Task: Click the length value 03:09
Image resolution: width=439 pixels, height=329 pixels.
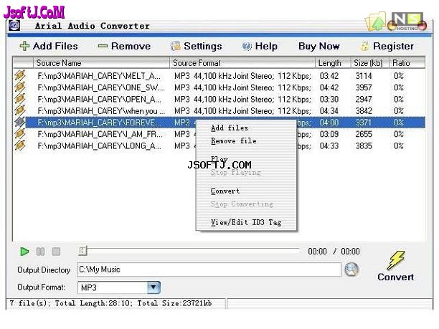Action: tap(329, 134)
